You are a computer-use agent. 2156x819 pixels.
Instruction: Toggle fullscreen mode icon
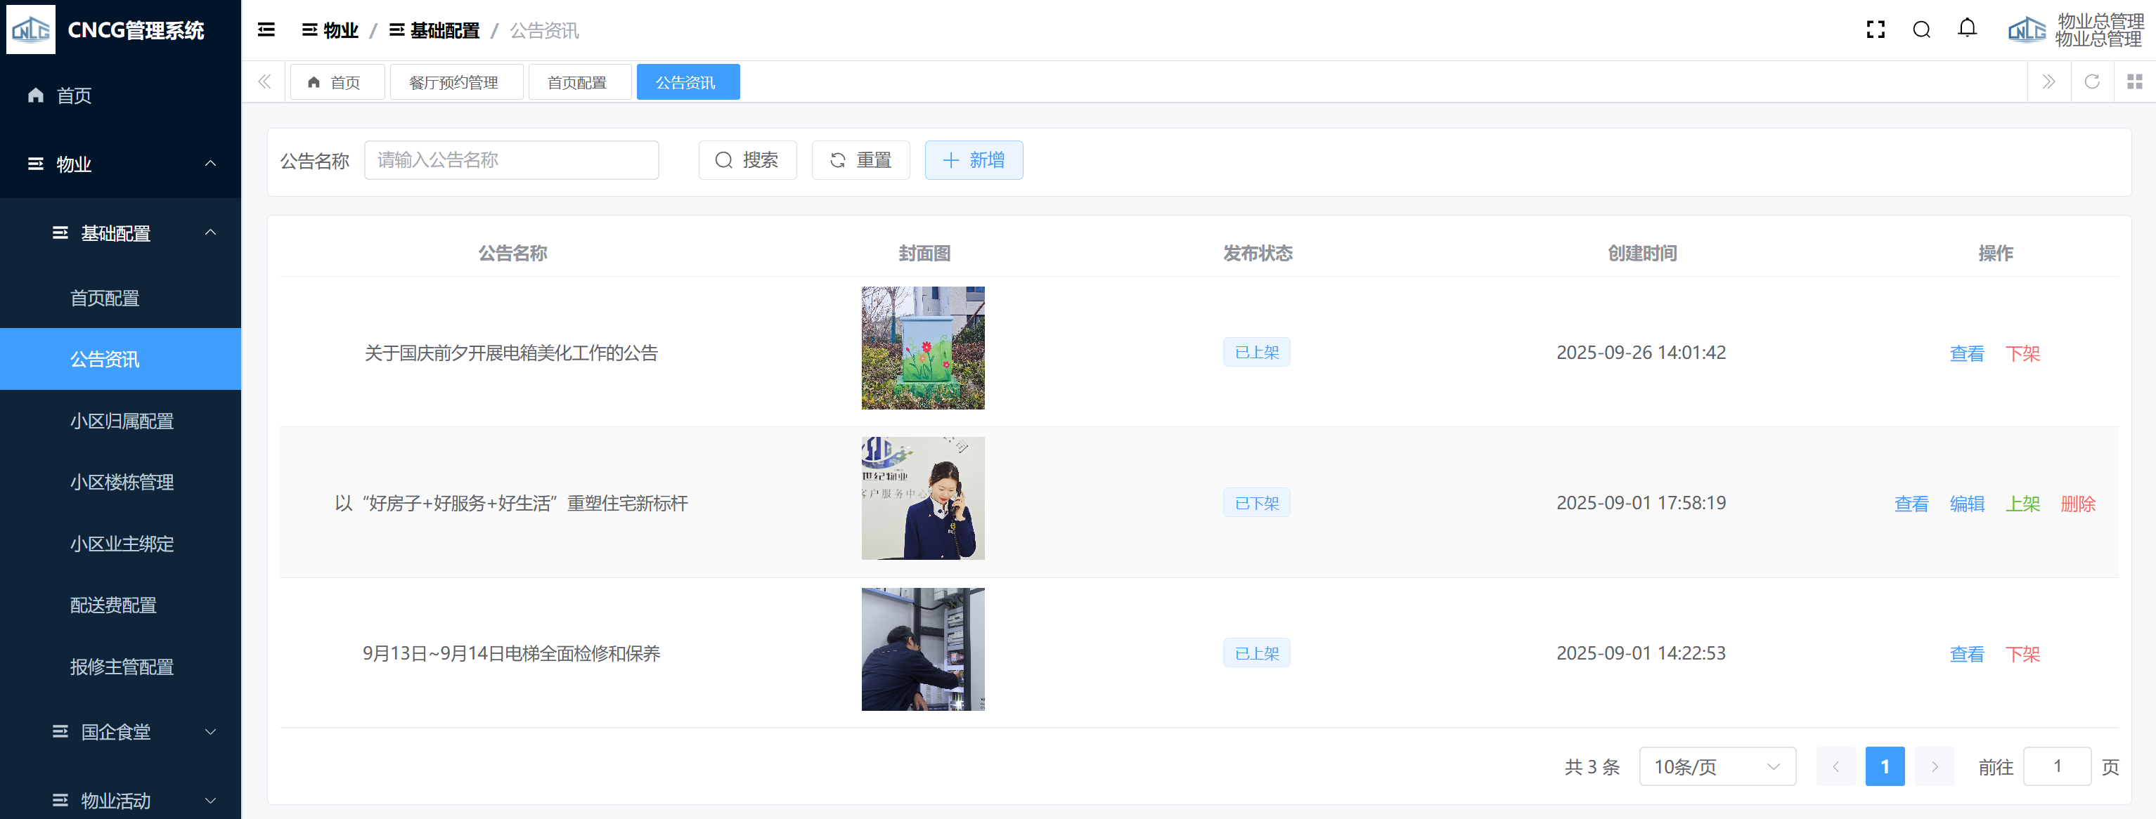click(x=1876, y=30)
